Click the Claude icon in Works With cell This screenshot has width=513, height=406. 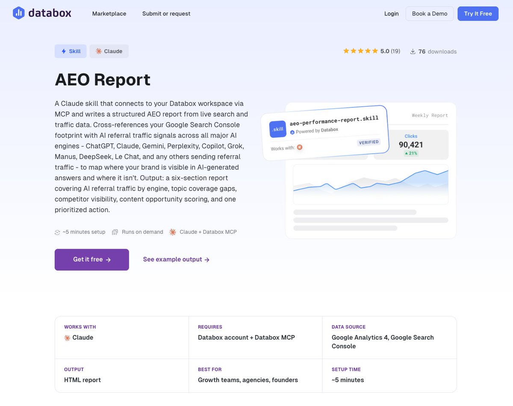[67, 338]
